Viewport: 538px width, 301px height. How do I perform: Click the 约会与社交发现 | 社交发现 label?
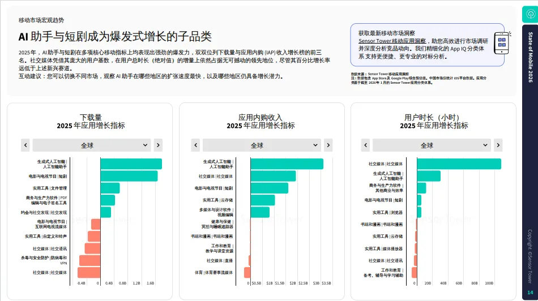coord(44,213)
